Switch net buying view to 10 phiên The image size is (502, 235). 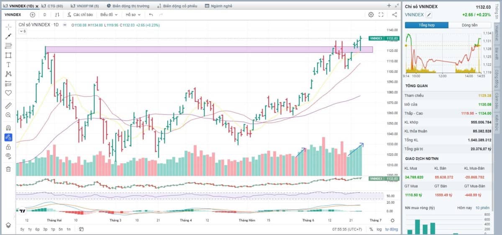(483, 208)
